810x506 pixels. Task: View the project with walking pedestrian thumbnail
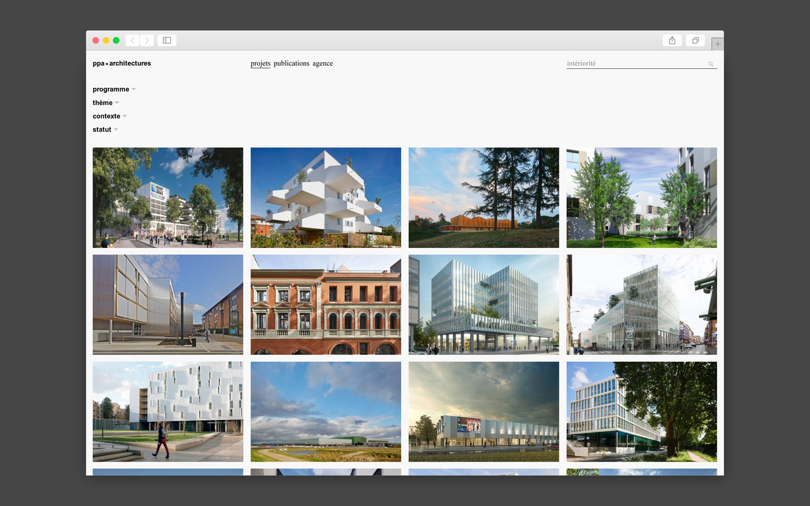click(168, 411)
